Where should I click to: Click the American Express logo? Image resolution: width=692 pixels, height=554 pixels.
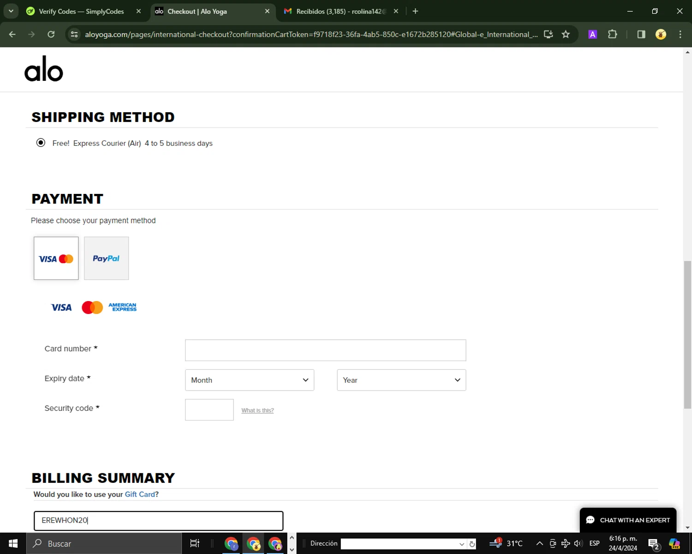point(122,307)
